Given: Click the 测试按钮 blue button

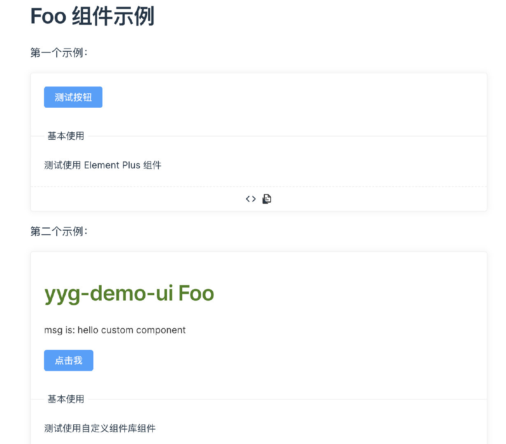Looking at the screenshot, I should pyautogui.click(x=73, y=97).
